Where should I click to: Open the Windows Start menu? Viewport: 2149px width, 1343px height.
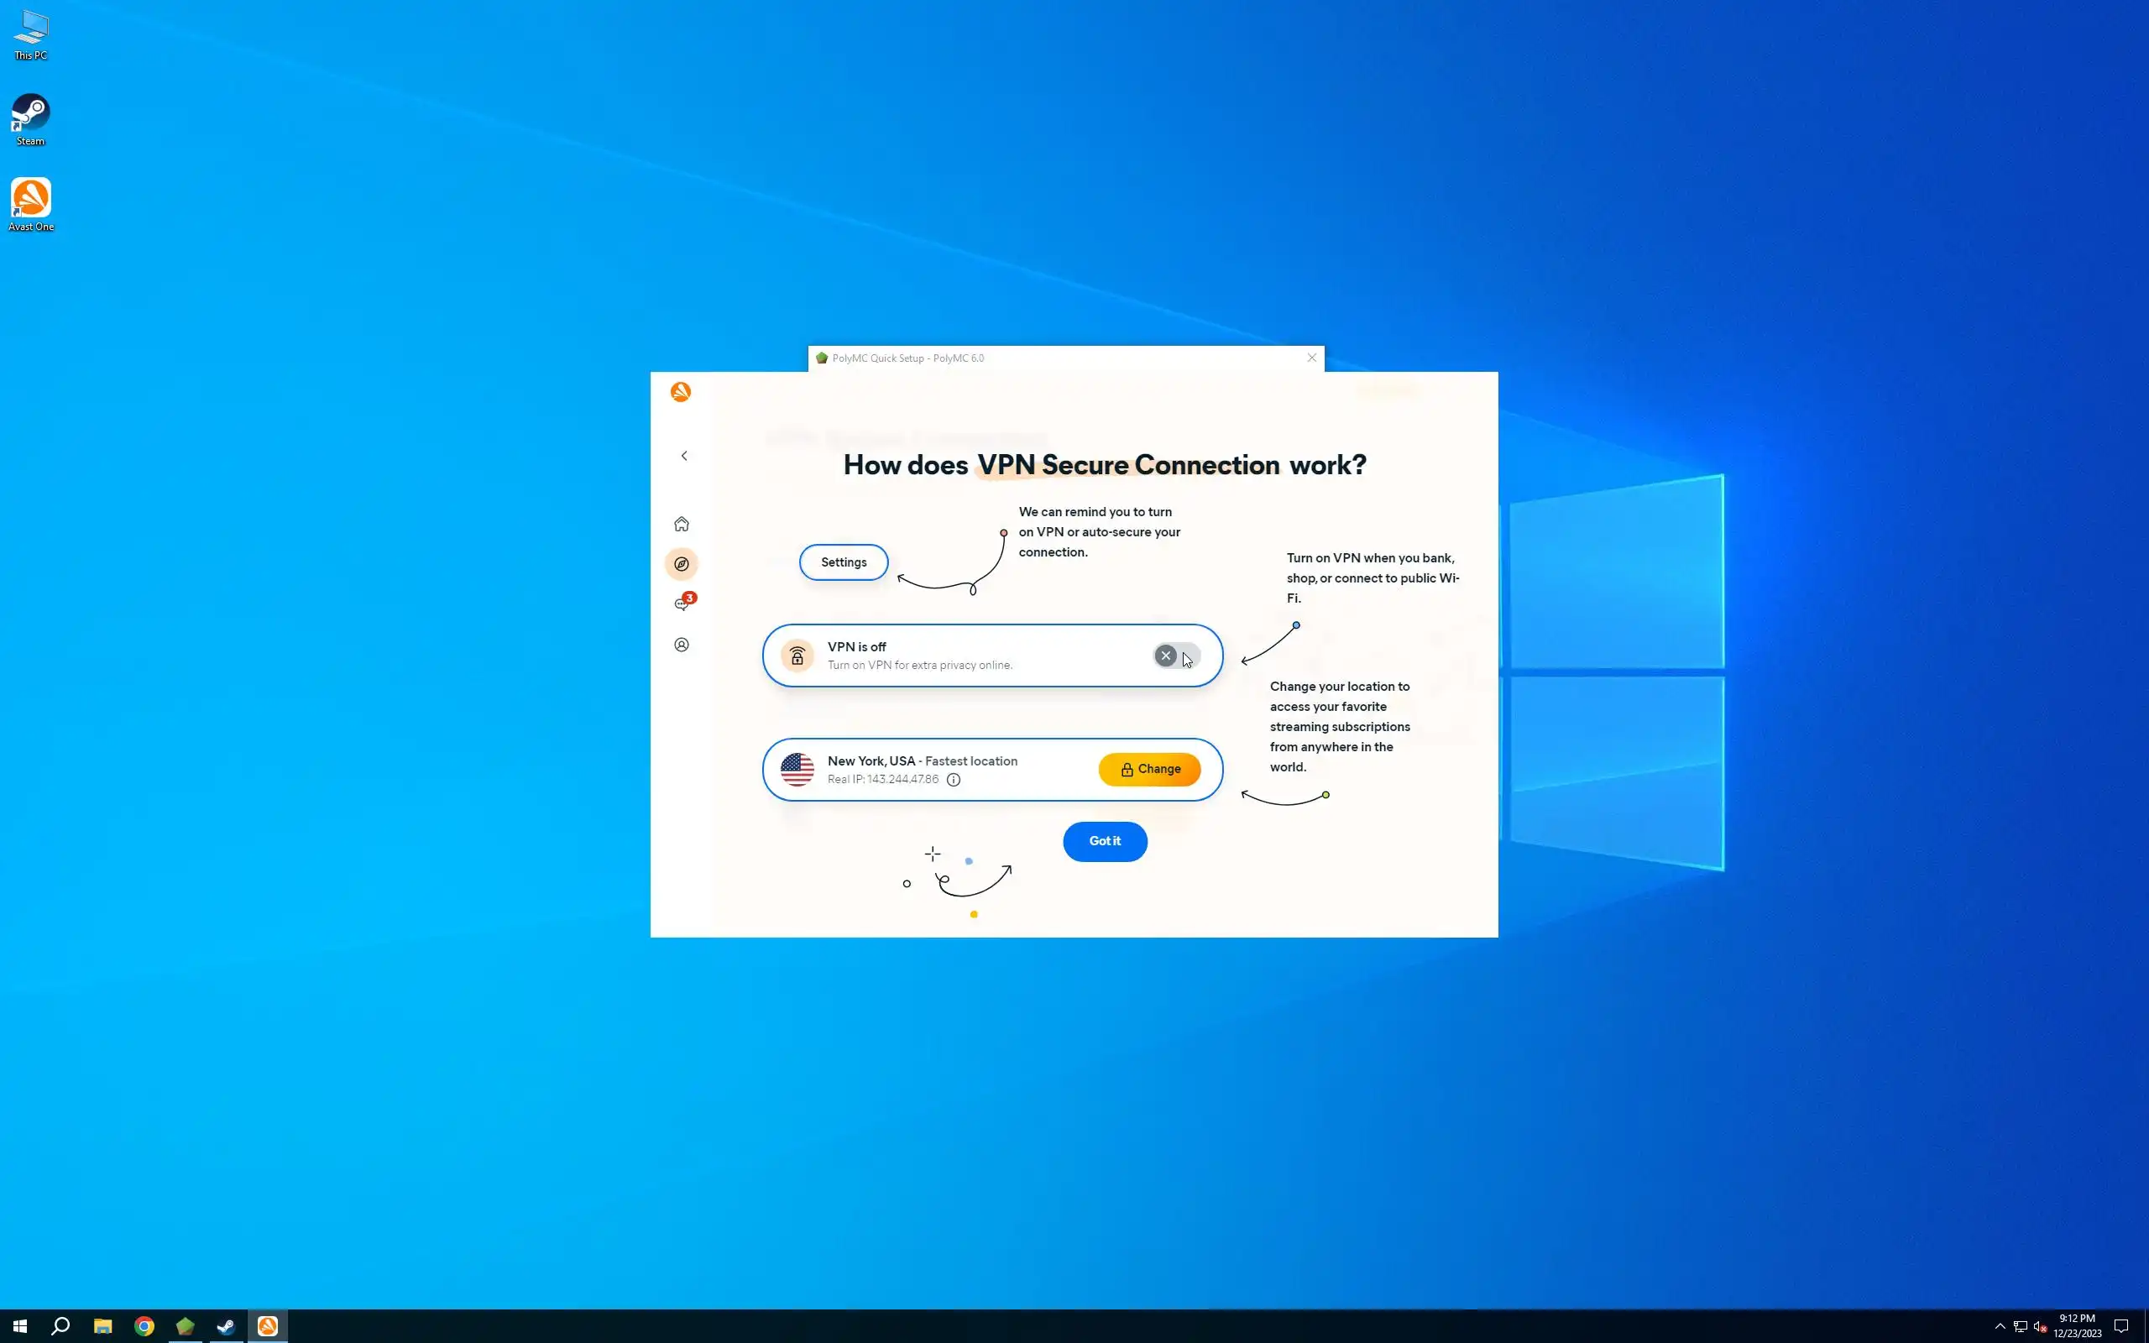pyautogui.click(x=19, y=1326)
